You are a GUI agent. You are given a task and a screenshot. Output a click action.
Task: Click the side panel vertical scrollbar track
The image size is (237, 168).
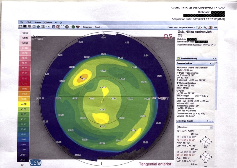point(216,87)
